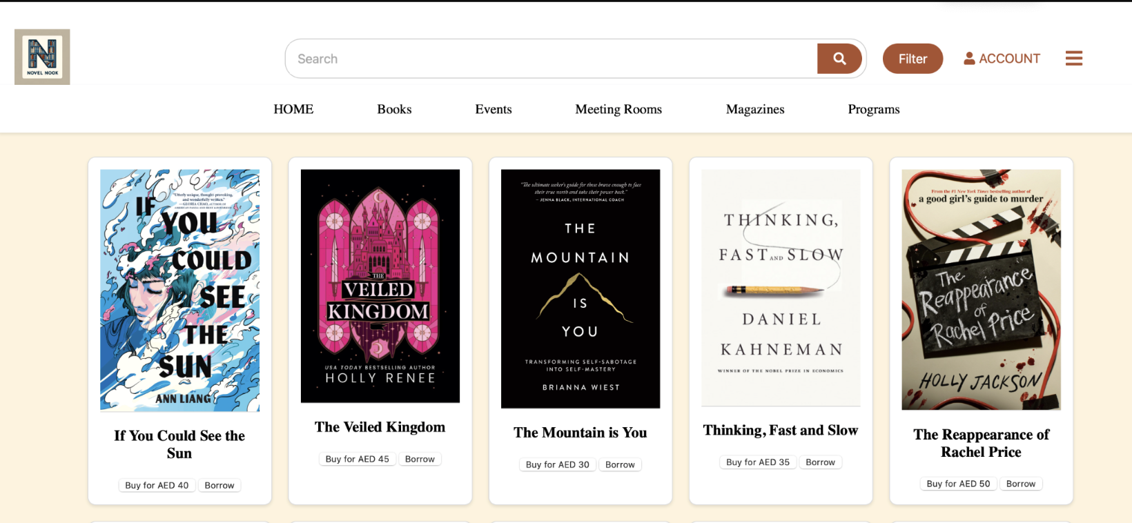Open the hamburger menu icon
1132x523 pixels.
[x=1074, y=59]
